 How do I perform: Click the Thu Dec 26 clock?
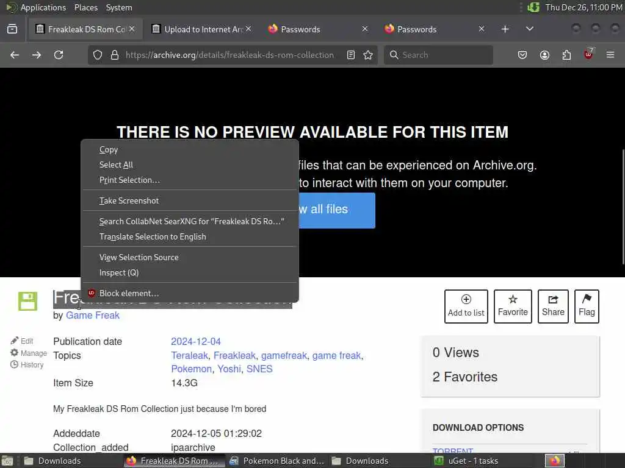click(584, 7)
